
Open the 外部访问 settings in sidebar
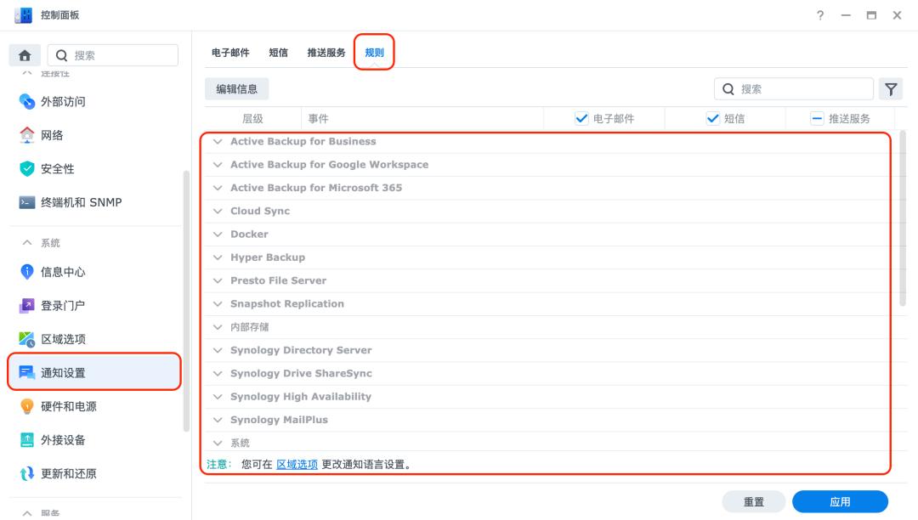click(x=65, y=101)
